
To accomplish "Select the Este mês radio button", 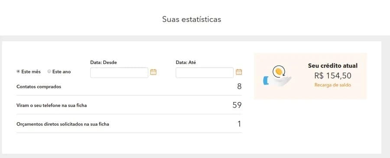I will 18,71.
